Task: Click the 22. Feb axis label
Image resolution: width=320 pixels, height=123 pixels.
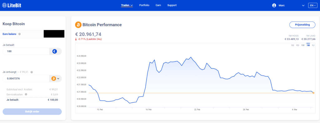Action: tap(197, 110)
